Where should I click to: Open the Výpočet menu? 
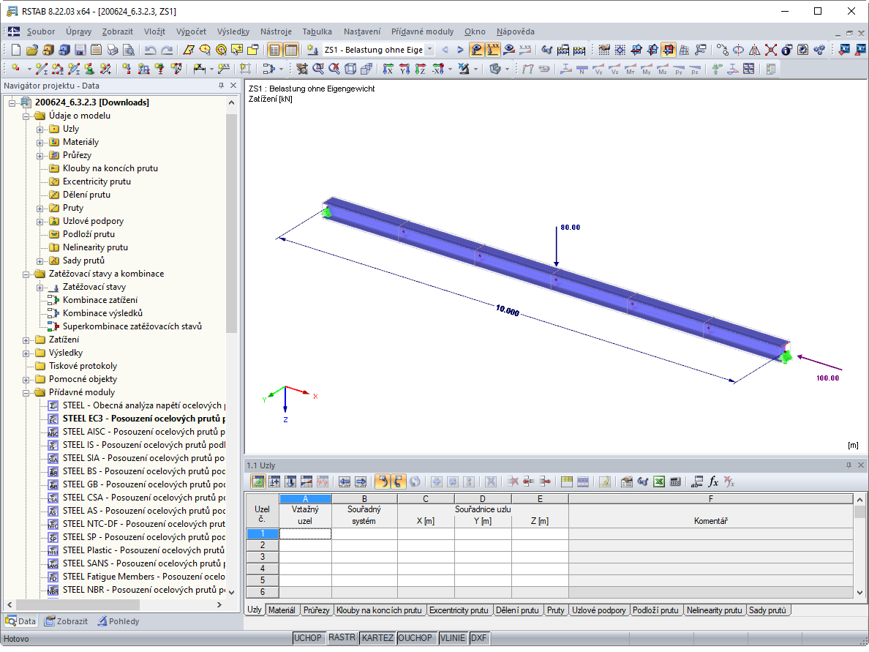pyautogui.click(x=191, y=31)
